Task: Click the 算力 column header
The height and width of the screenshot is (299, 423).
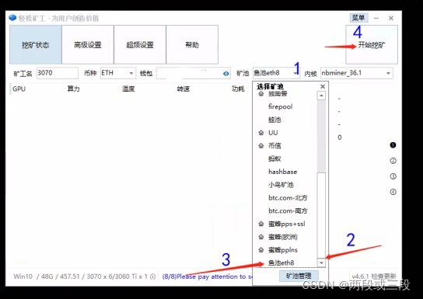Action: pos(73,89)
